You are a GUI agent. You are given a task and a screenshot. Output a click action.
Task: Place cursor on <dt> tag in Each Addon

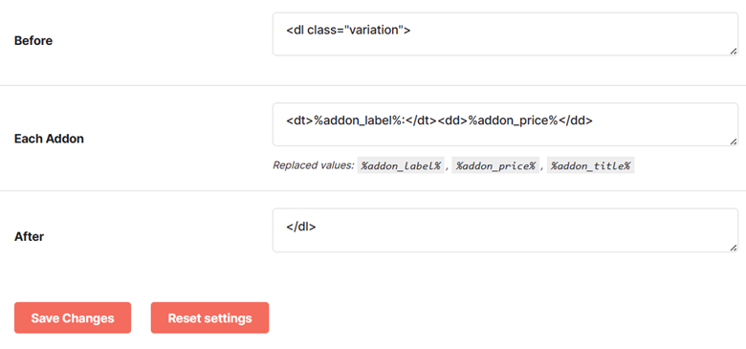(x=299, y=121)
